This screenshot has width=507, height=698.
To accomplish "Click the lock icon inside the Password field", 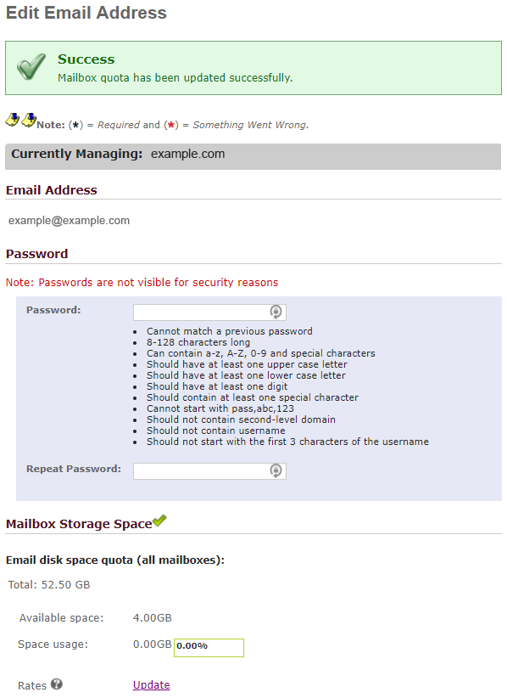I will [276, 312].
